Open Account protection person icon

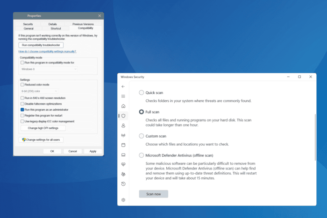click(123, 126)
